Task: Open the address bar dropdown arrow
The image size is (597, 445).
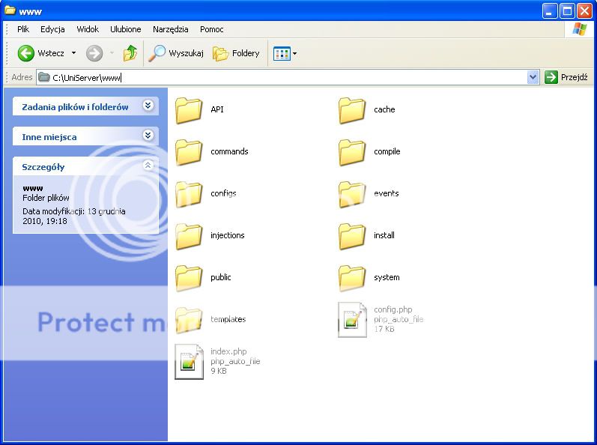Action: coord(533,77)
